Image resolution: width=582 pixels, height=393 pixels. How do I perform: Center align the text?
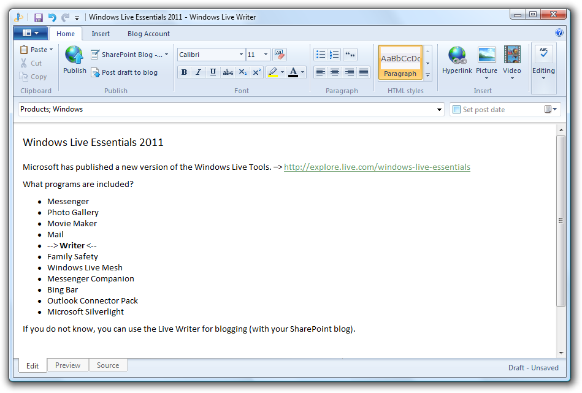(x=334, y=72)
